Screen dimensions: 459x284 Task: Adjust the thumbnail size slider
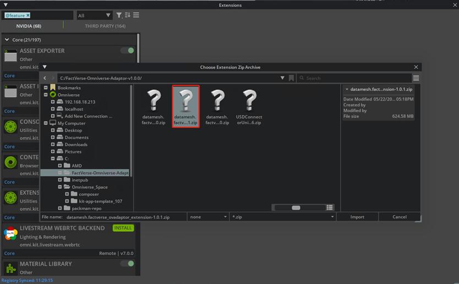pos(296,207)
